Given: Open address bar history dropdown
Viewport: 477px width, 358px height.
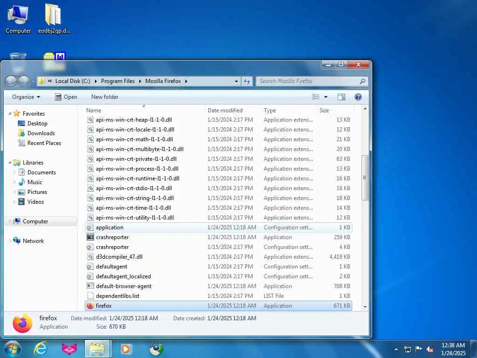Looking at the screenshot, I should point(236,81).
